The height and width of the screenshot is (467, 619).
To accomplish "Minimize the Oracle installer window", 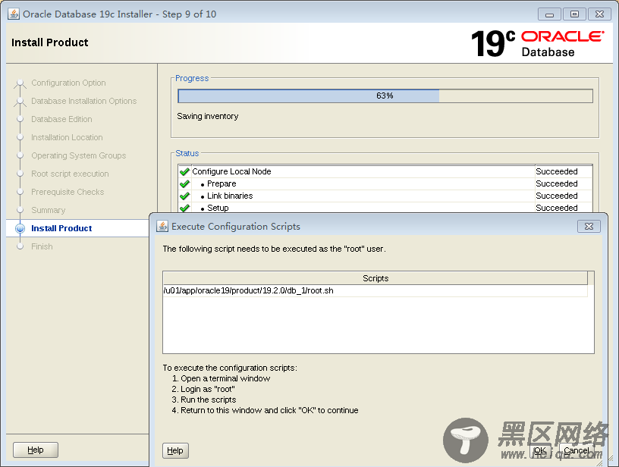I will pos(549,14).
